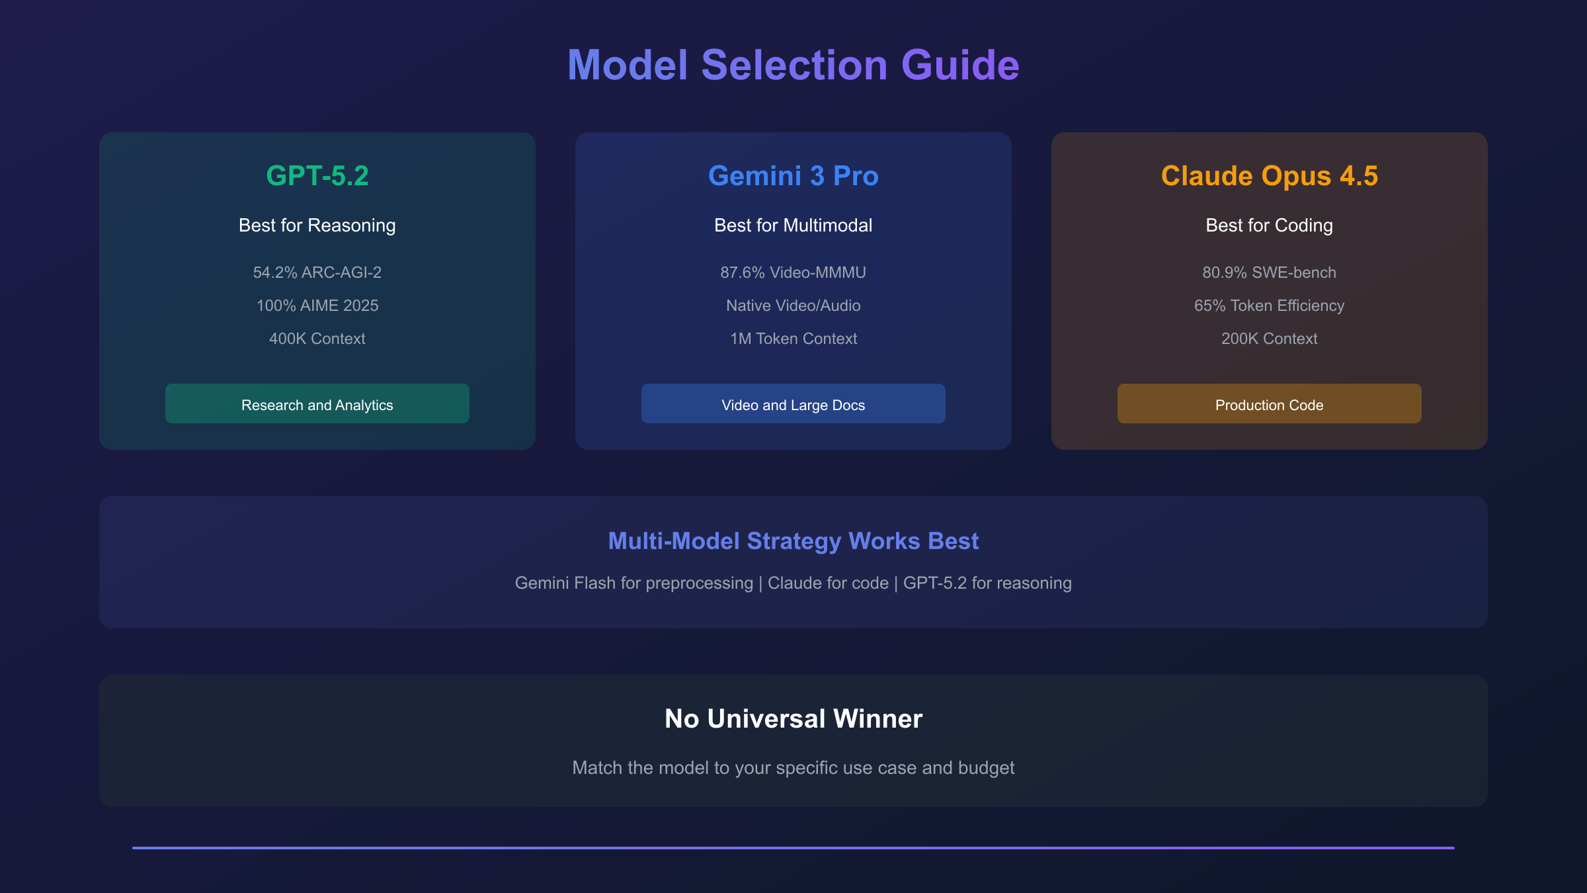1587x893 pixels.
Task: Select the Match the model to your use case text
Action: tap(793, 768)
